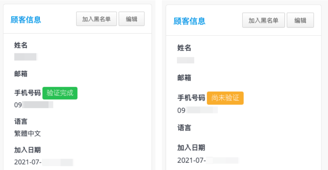Click the blurred name in the verified customer panel
Viewport: 328px width, 170px height.
pyautogui.click(x=25, y=57)
